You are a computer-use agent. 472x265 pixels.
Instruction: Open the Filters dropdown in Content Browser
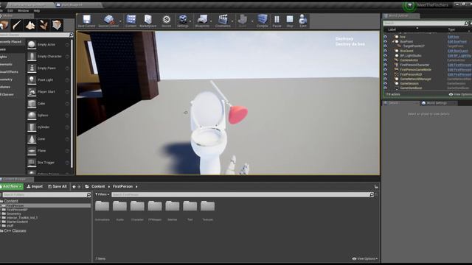click(103, 194)
